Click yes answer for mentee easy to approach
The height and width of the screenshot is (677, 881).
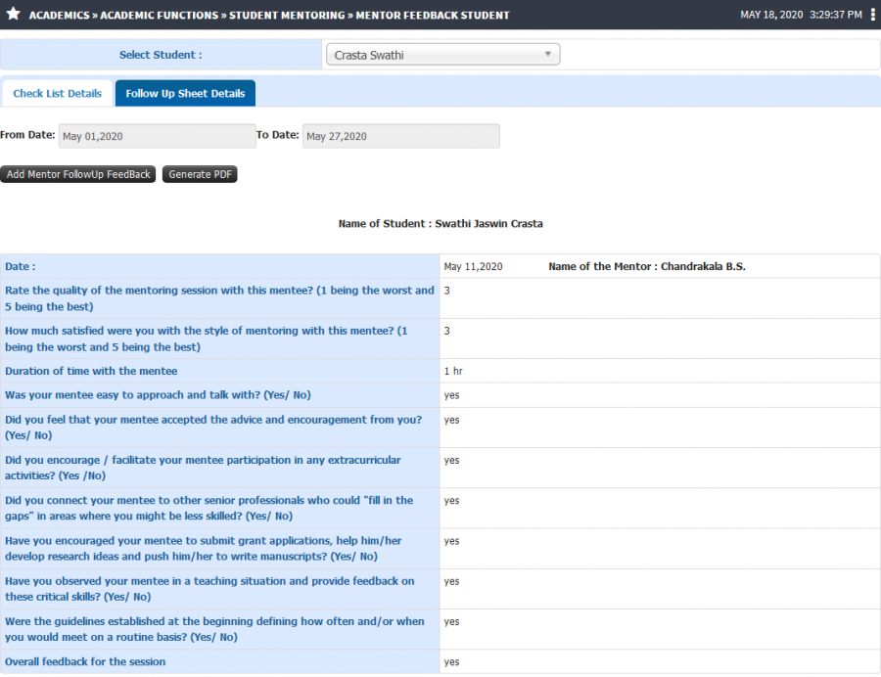pyautogui.click(x=451, y=395)
